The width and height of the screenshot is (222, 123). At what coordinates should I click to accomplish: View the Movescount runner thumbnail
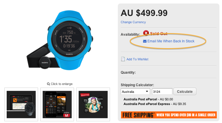point(93,104)
